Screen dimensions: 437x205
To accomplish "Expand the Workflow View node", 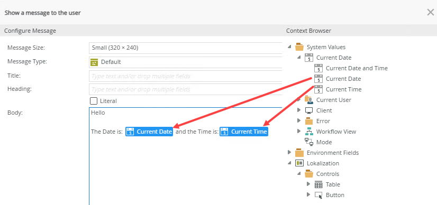I will [x=299, y=131].
